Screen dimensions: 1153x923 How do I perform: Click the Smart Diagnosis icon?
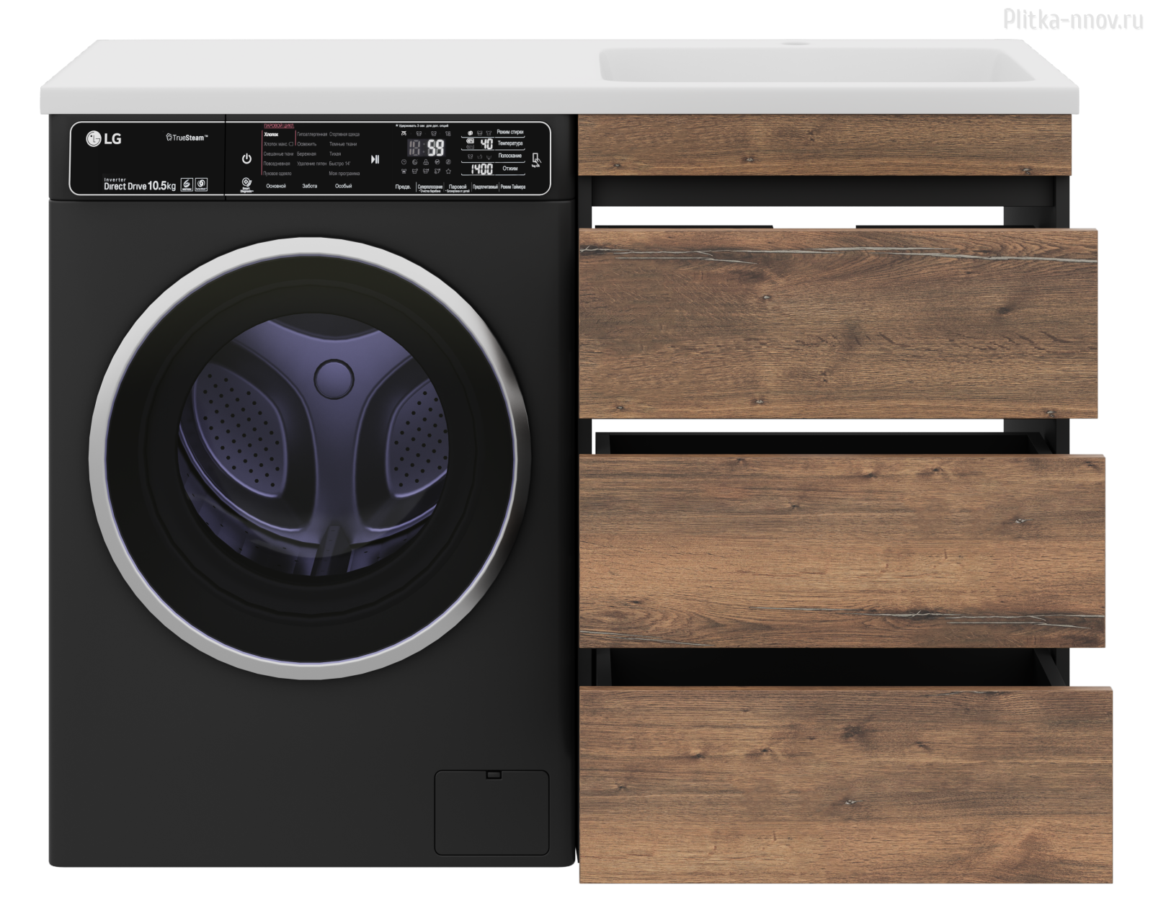246,184
